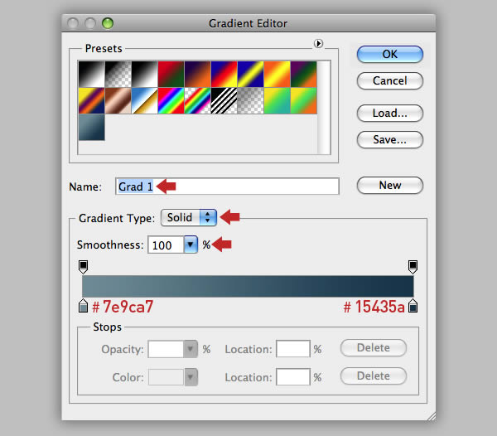Choose the red to green gradient preset
This screenshot has width=497, height=436.
171,75
